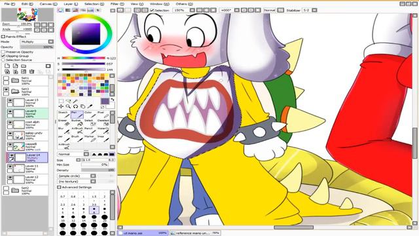Open the File menu
Image resolution: width=419 pixels, height=236 pixels.
pos(10,4)
